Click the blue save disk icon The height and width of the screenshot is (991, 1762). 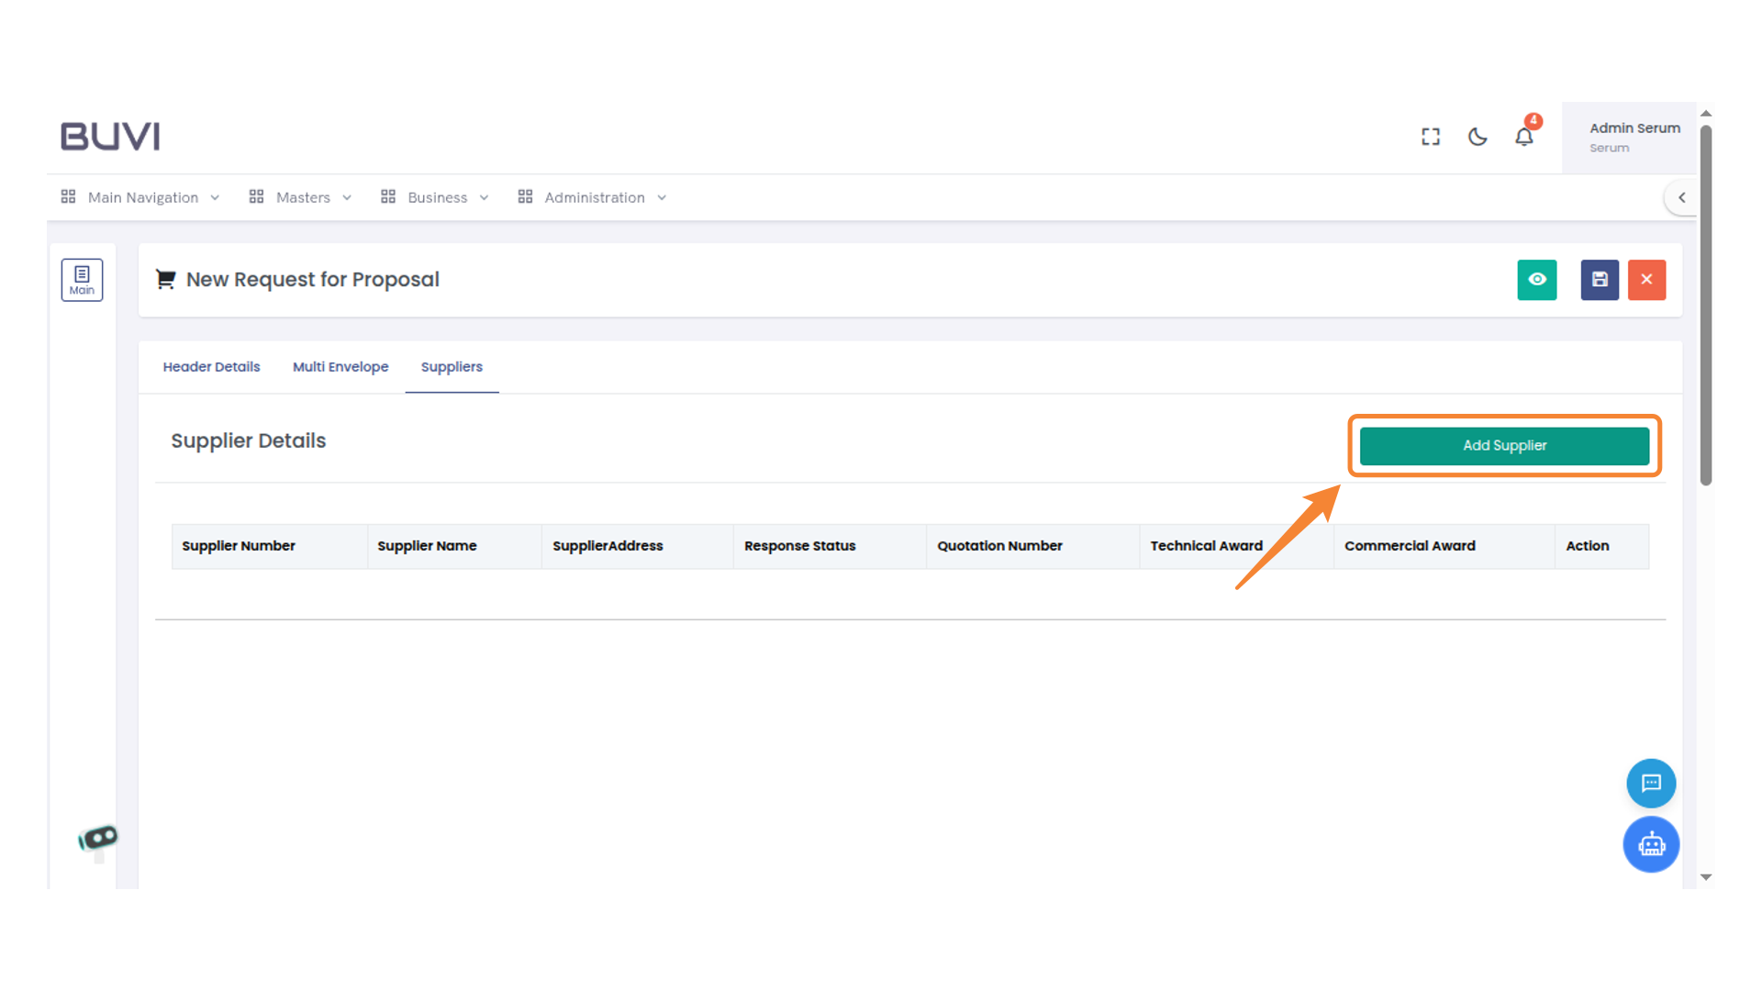click(1600, 280)
